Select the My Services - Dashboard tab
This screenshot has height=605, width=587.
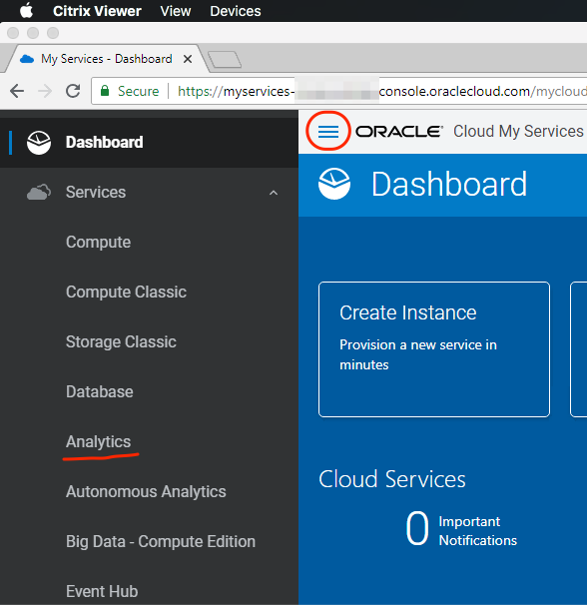[106, 59]
